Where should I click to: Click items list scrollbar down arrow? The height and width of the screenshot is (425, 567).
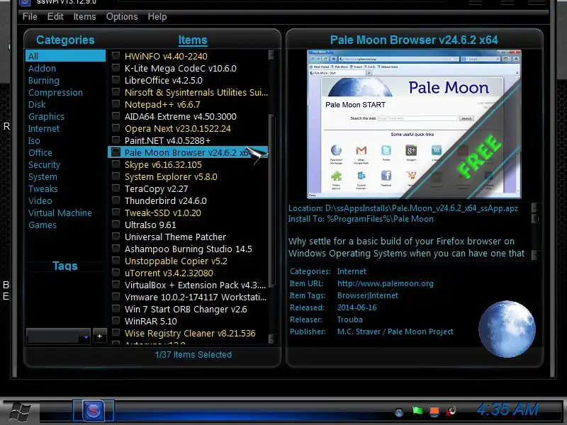point(272,339)
